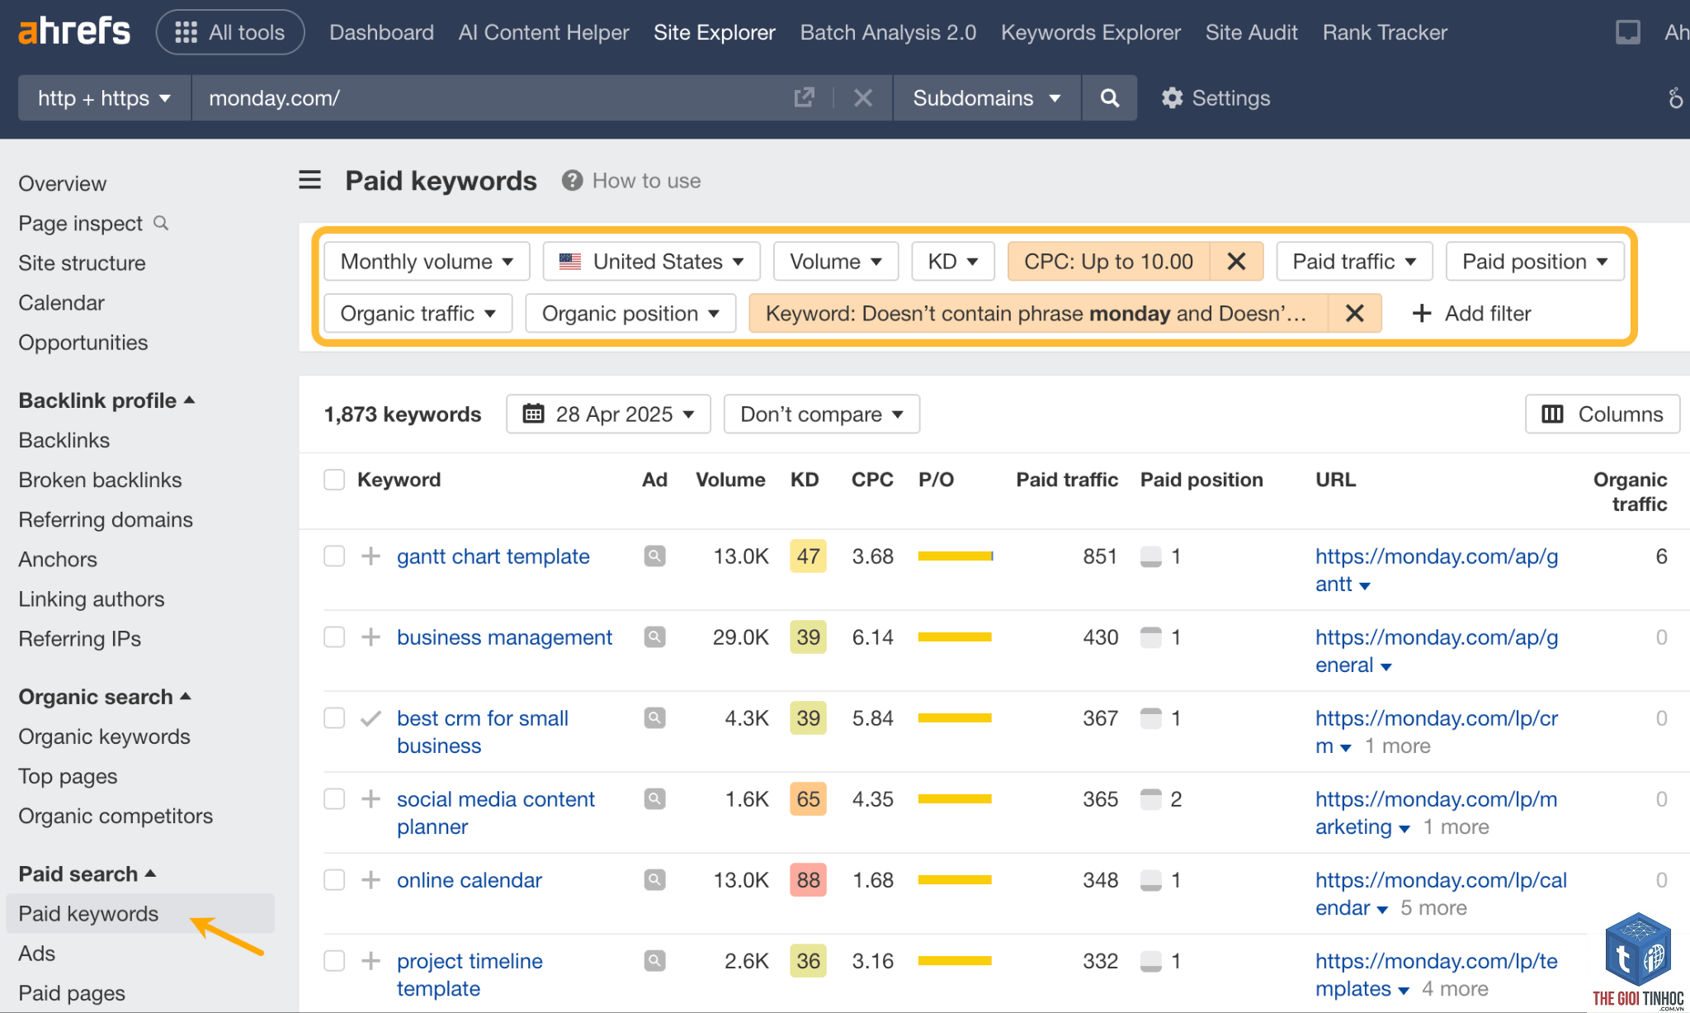Open the Columns settings
This screenshot has height=1013, width=1690.
click(1603, 414)
